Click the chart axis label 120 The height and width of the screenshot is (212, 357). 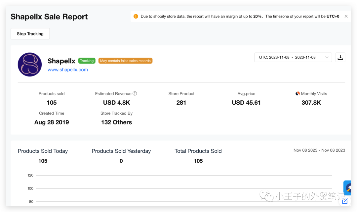pos(30,175)
